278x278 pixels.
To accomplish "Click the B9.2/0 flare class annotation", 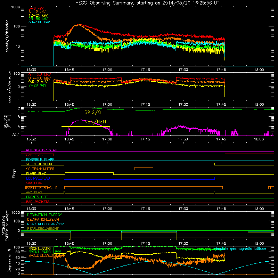I will pos(92,112).
